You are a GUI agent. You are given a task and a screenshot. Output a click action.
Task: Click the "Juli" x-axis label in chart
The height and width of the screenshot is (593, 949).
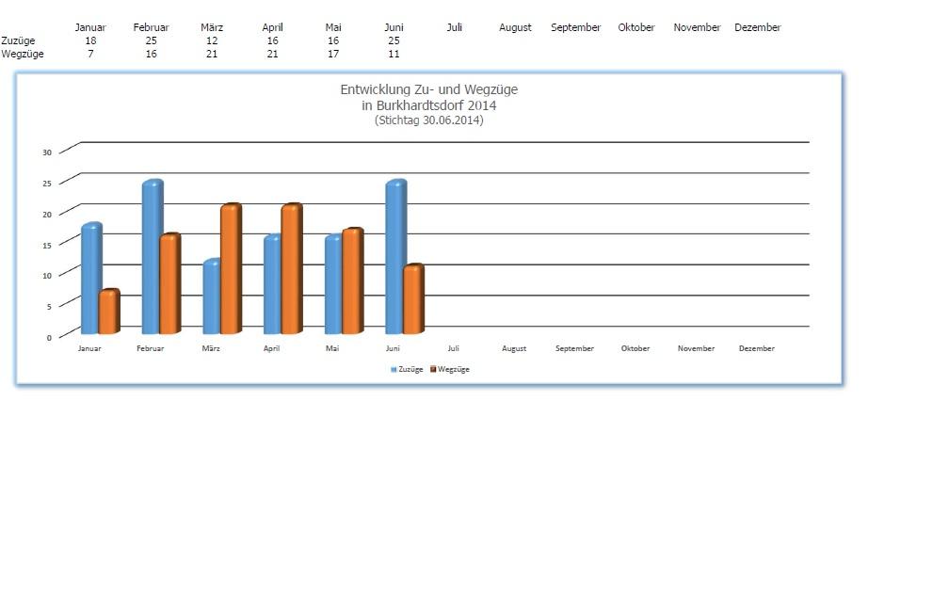pos(454,348)
